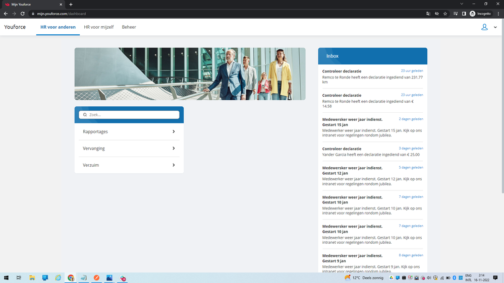This screenshot has width=504, height=283.
Task: Open the Google Translate page icon
Action: pyautogui.click(x=428, y=14)
